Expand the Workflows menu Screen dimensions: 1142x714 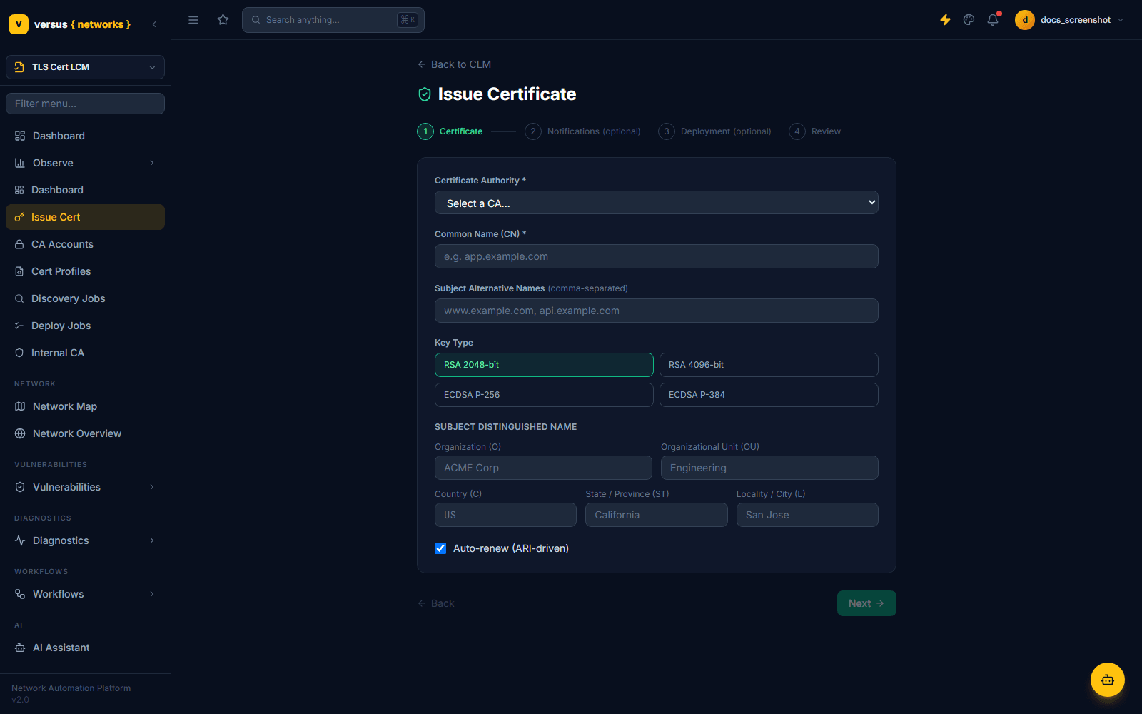point(85,594)
